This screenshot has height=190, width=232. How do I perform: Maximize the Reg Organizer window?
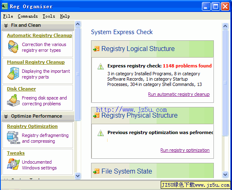[x=216, y=7]
